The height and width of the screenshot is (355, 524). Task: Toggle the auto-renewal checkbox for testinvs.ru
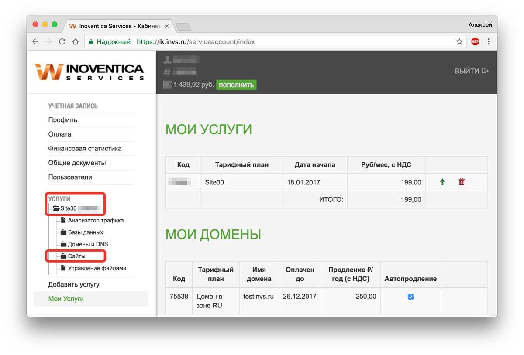(x=410, y=297)
